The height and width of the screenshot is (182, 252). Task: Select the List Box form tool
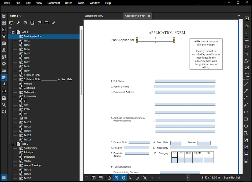(33, 23)
